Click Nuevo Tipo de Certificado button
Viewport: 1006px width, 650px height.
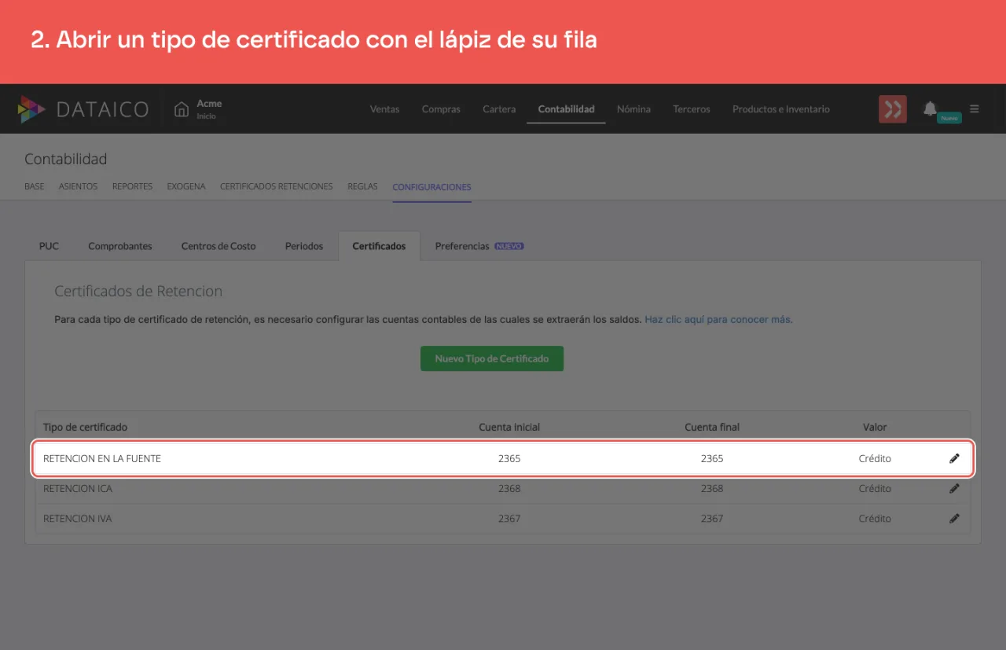coord(492,358)
